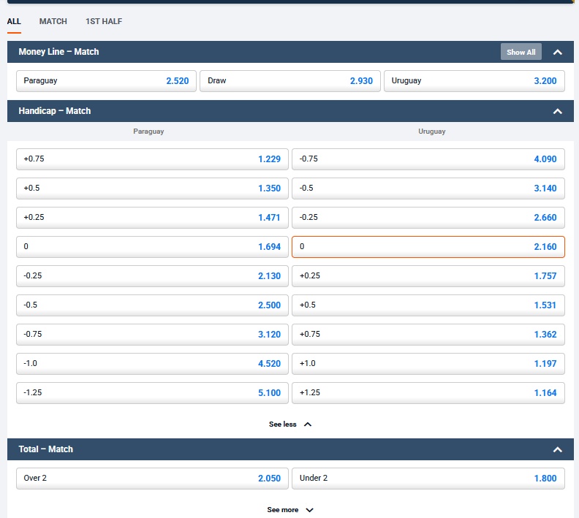Switch to the MATCH tab

point(53,21)
